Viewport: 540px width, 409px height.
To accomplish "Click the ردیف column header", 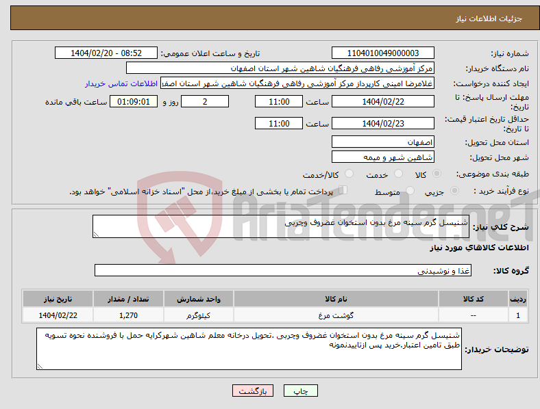I will tap(518, 299).
